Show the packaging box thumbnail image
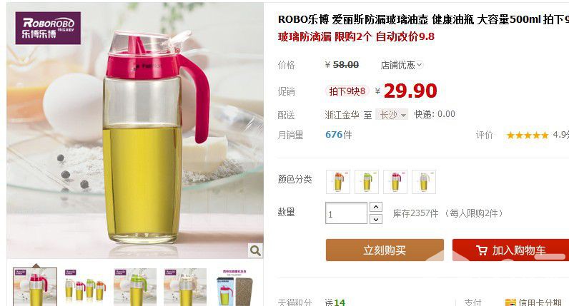This screenshot has height=306, width=569. (x=234, y=287)
